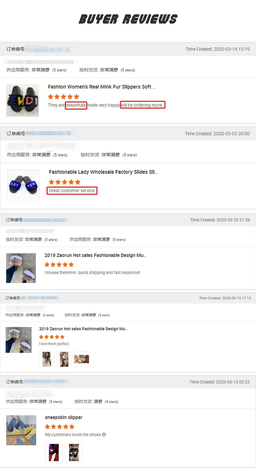Click star rating of the sheepskin slipper review
Viewport: 256px width, 469px height.
pos(59,427)
